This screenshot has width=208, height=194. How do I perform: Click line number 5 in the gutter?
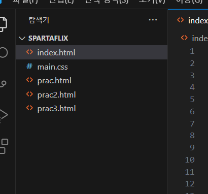192,100
